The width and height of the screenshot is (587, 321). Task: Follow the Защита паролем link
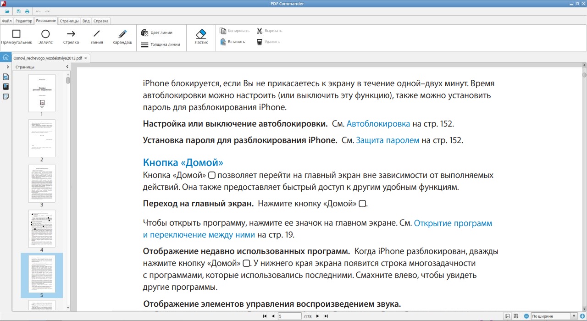pyautogui.click(x=388, y=140)
